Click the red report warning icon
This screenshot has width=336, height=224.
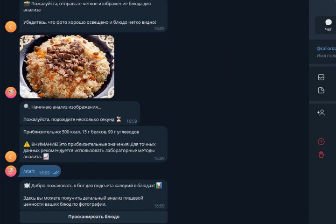[321, 142]
